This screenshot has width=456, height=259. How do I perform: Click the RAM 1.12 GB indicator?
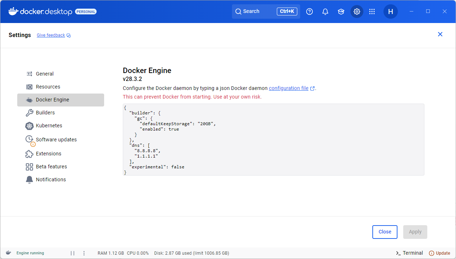coord(111,253)
